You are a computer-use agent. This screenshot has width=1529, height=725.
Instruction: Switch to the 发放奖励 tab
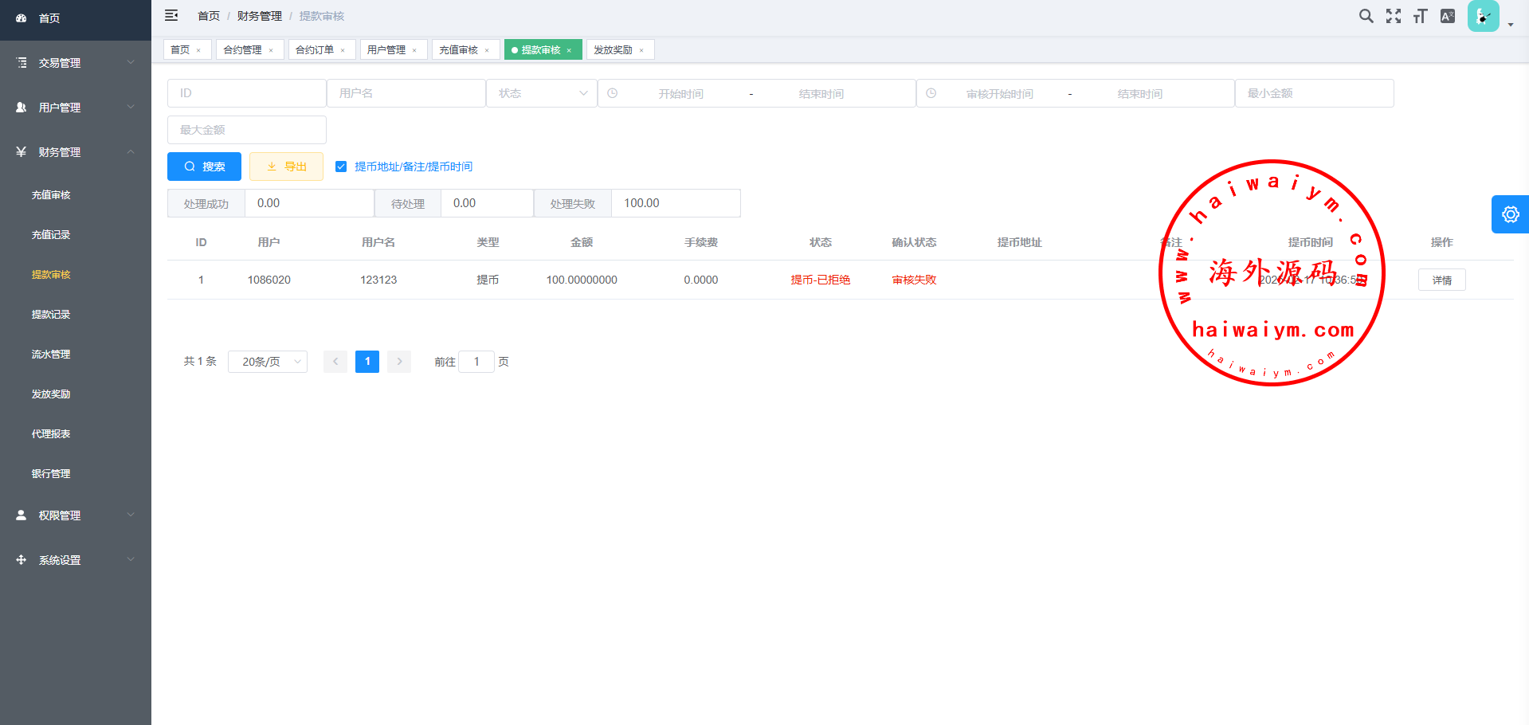pyautogui.click(x=613, y=49)
